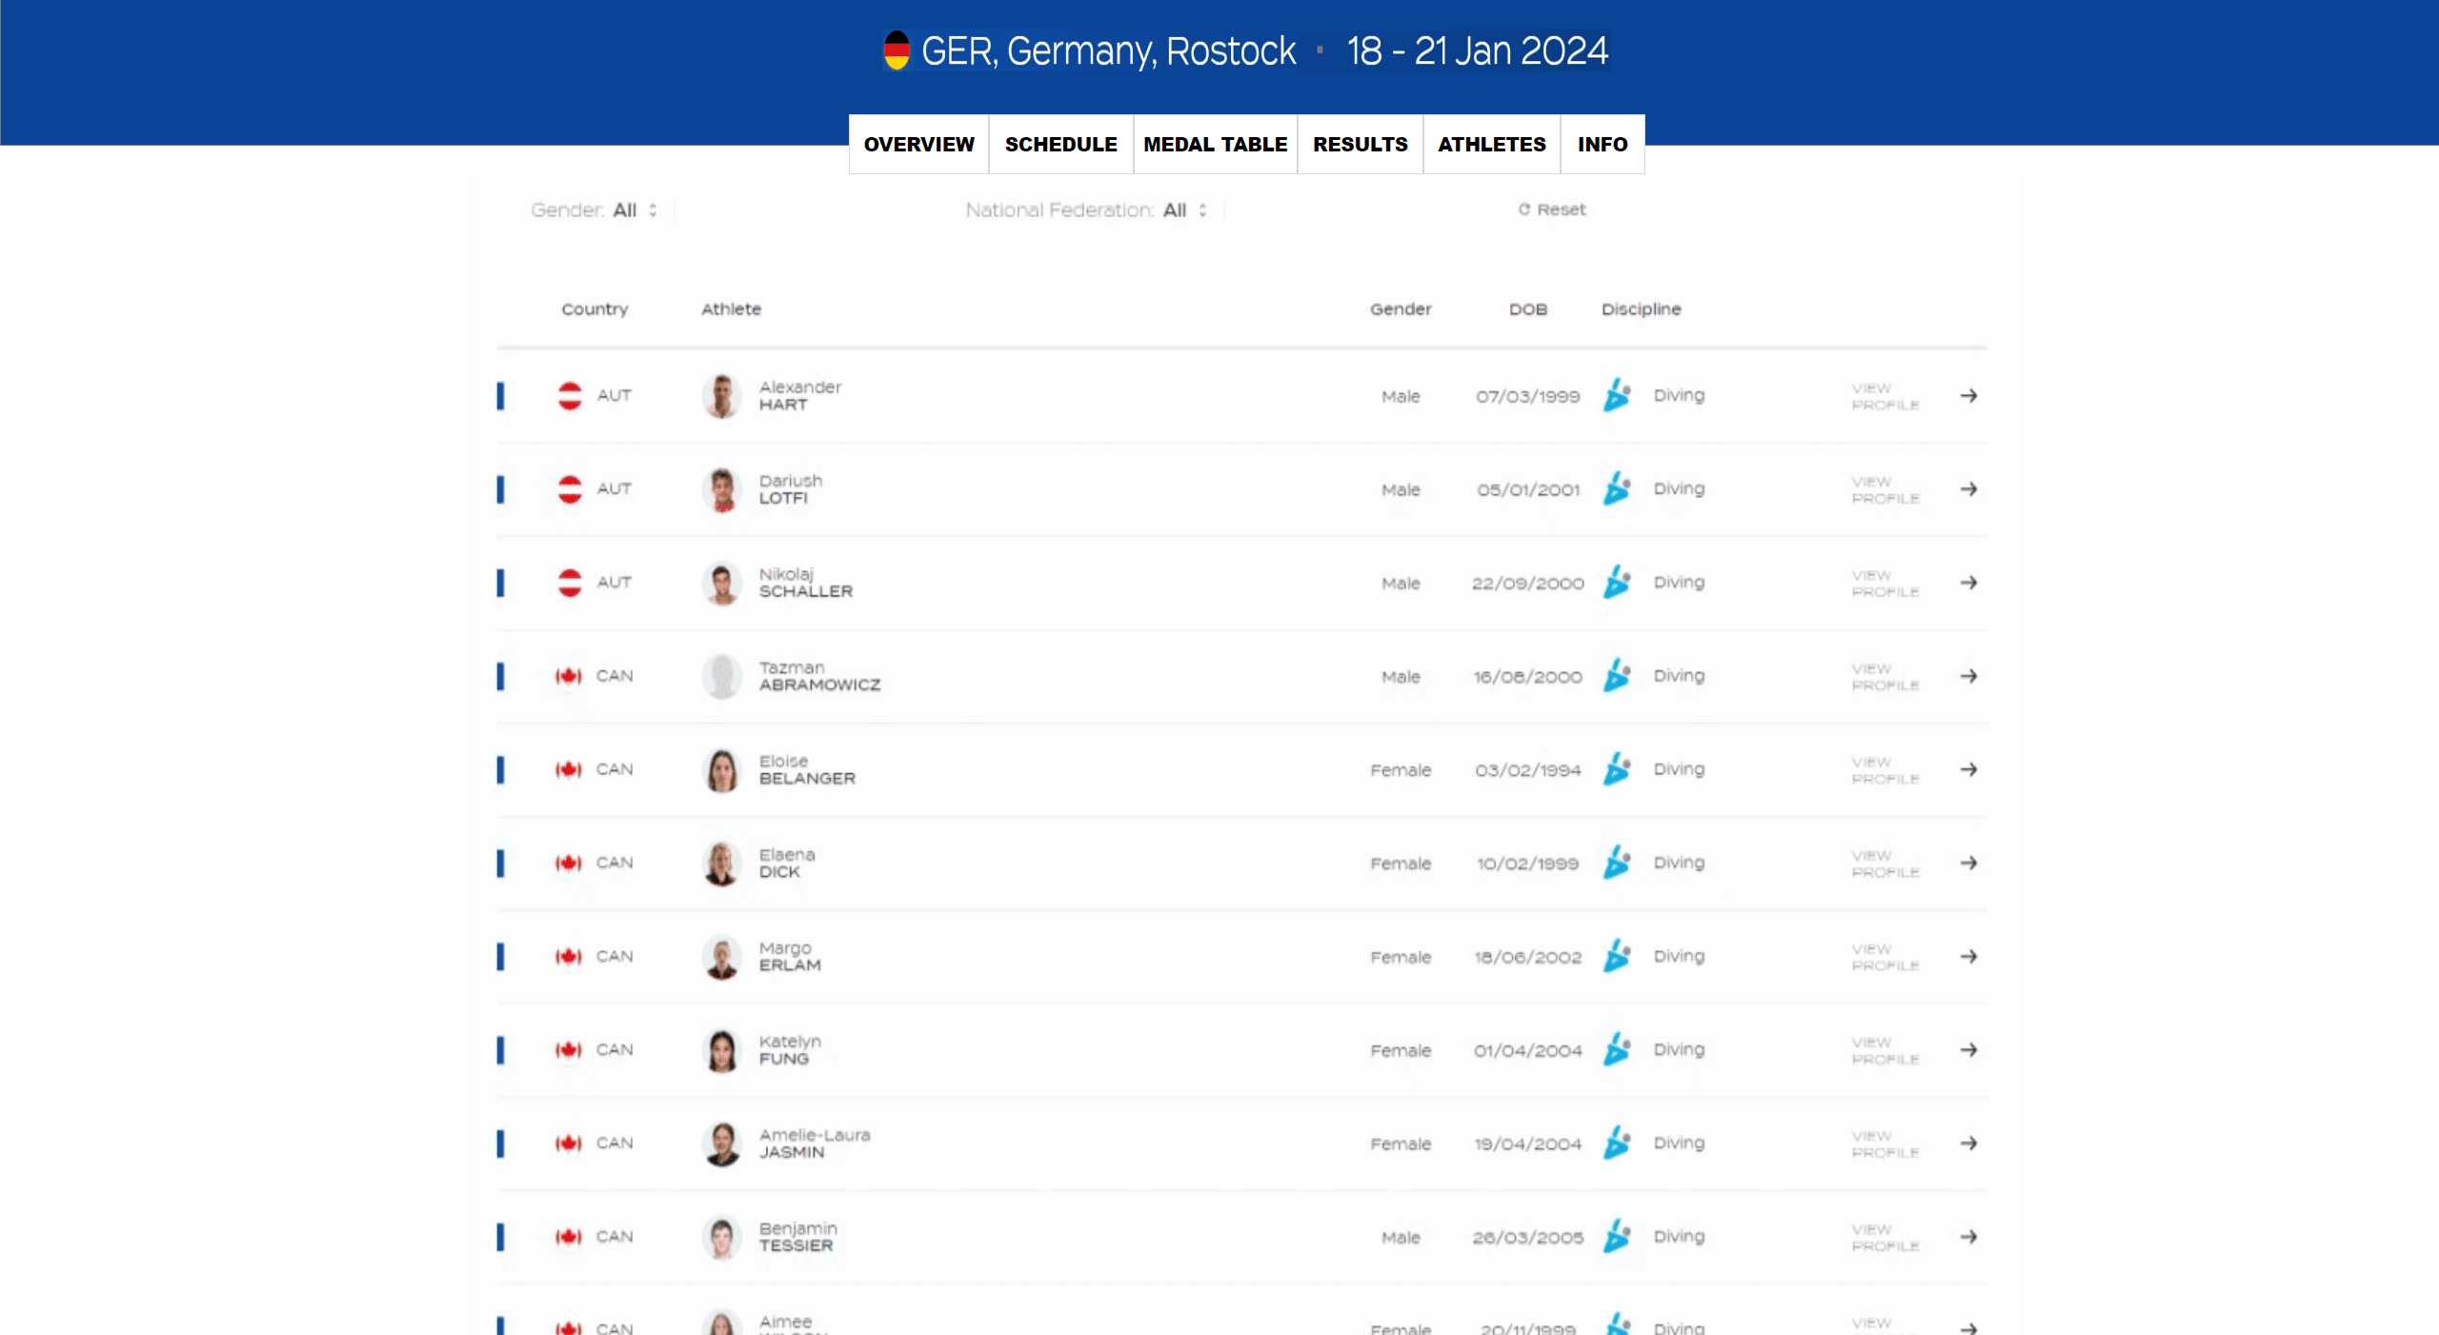Click the Canada flag beside Tazman Abramowicz

569,676
